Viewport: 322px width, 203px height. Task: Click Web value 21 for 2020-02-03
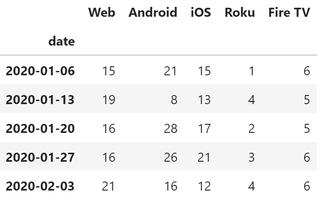pyautogui.click(x=109, y=187)
